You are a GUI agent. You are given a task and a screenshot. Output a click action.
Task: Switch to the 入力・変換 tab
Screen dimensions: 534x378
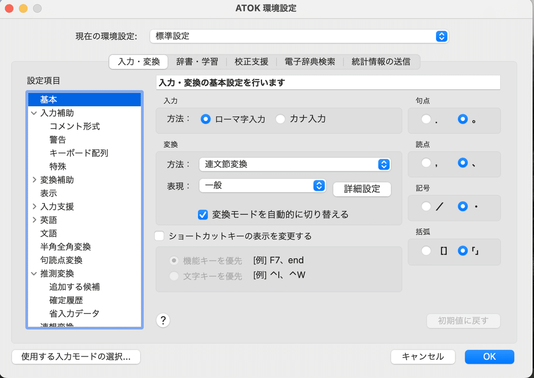[138, 62]
